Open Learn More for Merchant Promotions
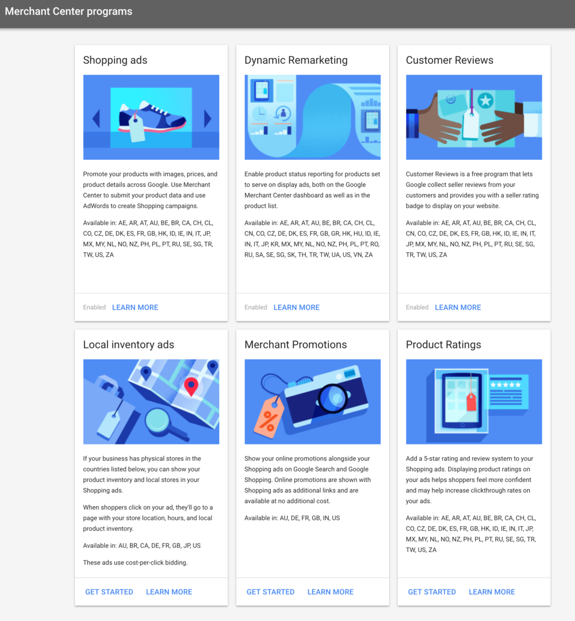Screen dimensions: 575x621 pos(330,592)
